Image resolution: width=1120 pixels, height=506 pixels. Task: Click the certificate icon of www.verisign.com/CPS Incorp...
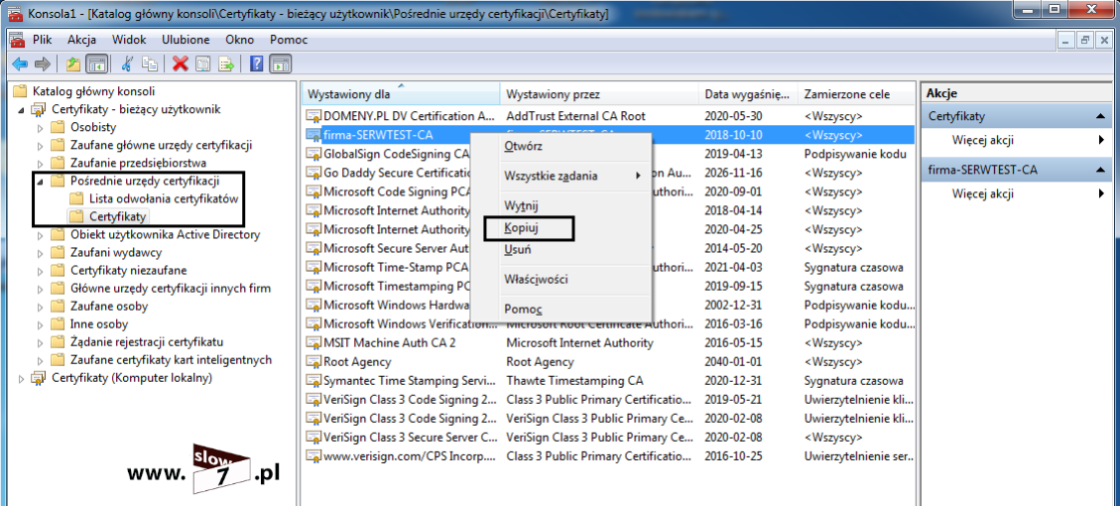[x=313, y=455]
